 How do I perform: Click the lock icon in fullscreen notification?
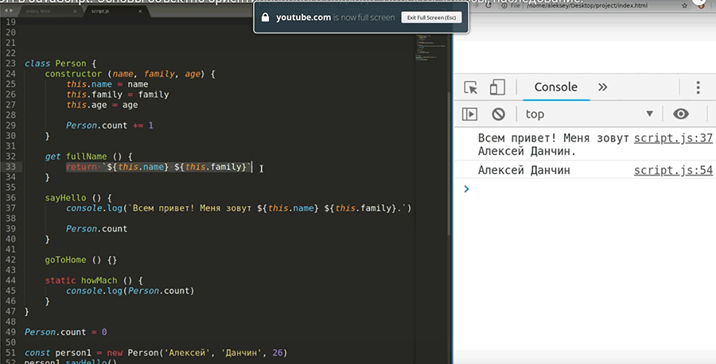pyautogui.click(x=265, y=17)
